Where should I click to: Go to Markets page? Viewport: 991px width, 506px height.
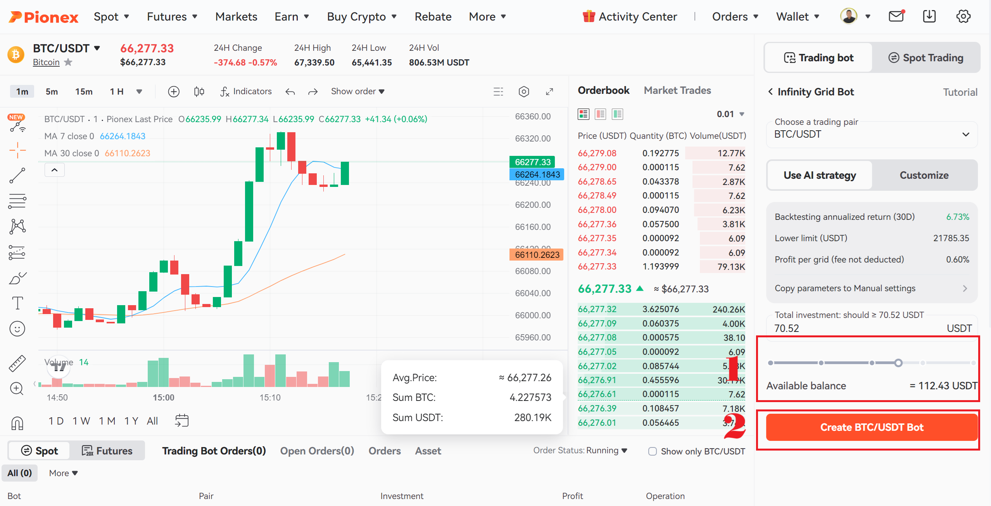pos(236,17)
